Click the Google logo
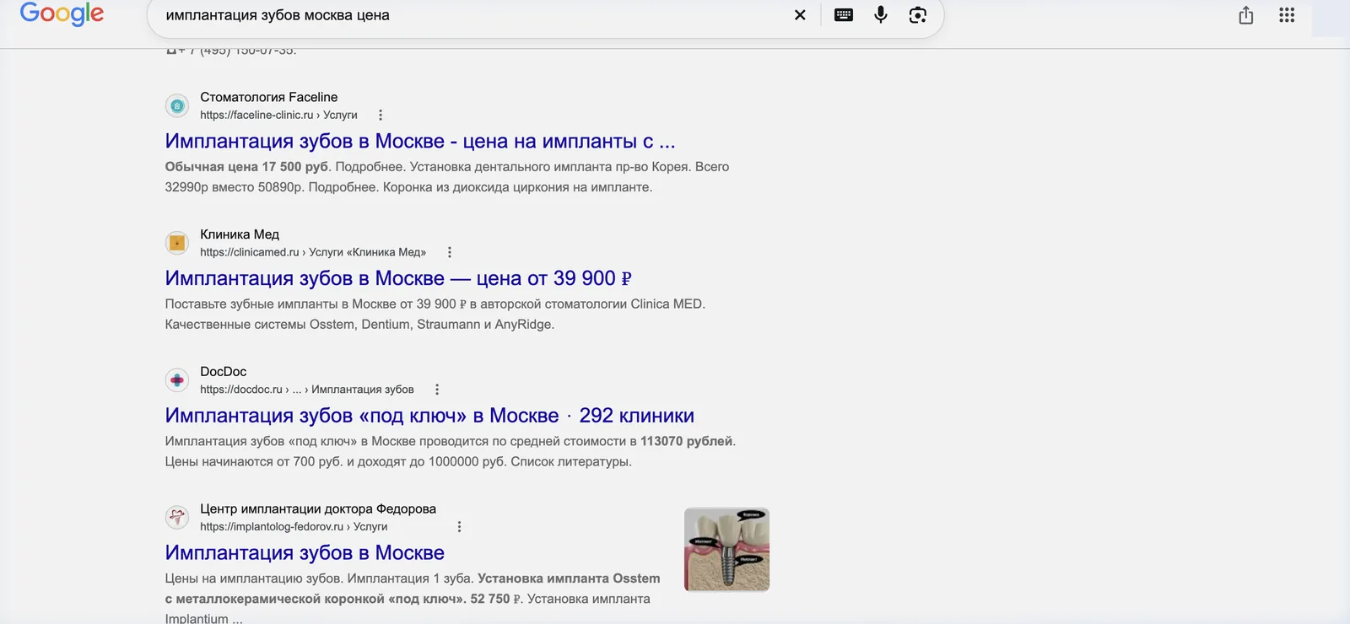This screenshot has width=1350, height=624. point(62,13)
